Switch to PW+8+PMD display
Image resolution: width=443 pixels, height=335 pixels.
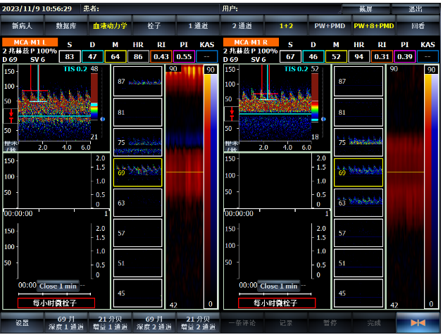tap(374, 26)
